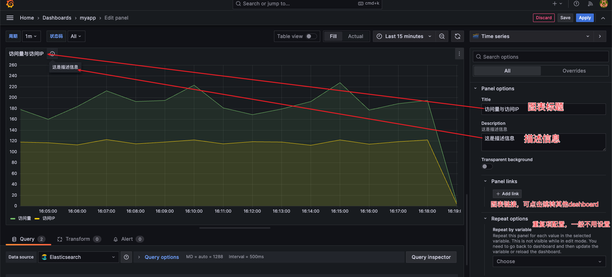Viewport: 612px width, 277px height.
Task: Enable the Transparent background switch
Action: click(487, 166)
